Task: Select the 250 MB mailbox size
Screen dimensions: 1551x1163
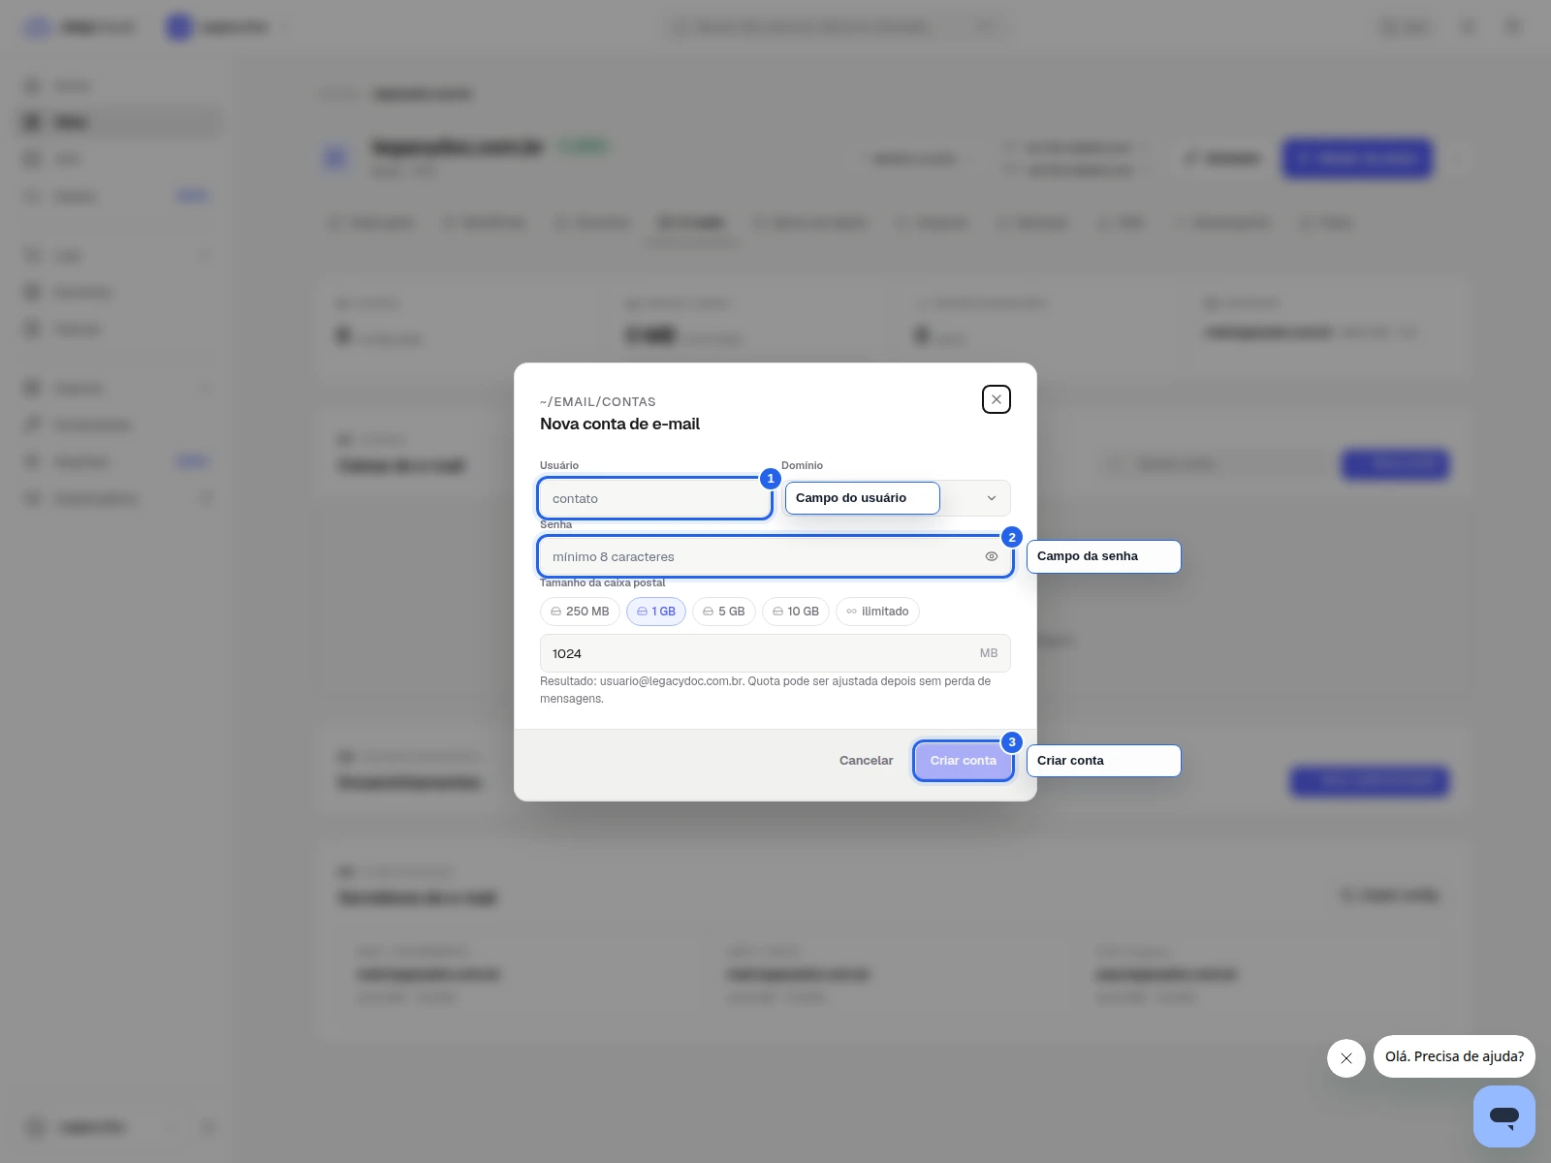Action: 580,612
